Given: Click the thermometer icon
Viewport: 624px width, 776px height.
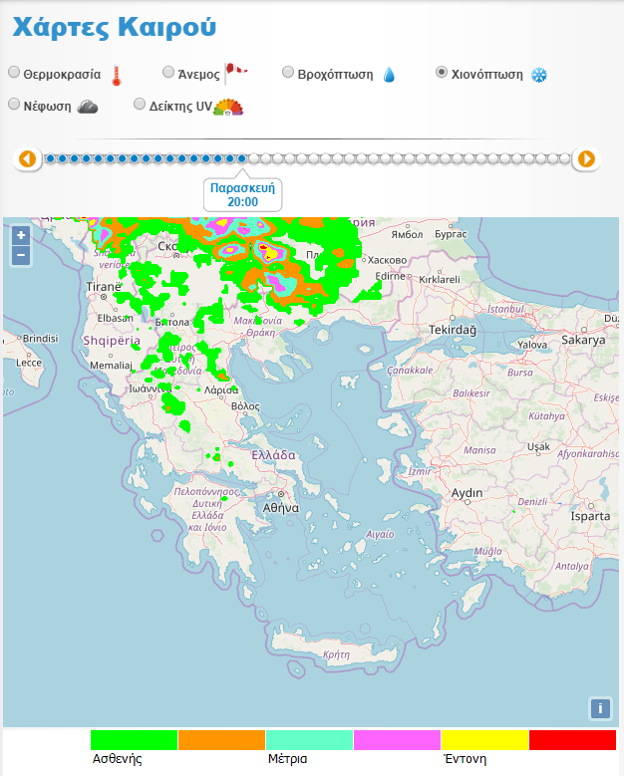Looking at the screenshot, I should pos(117,76).
